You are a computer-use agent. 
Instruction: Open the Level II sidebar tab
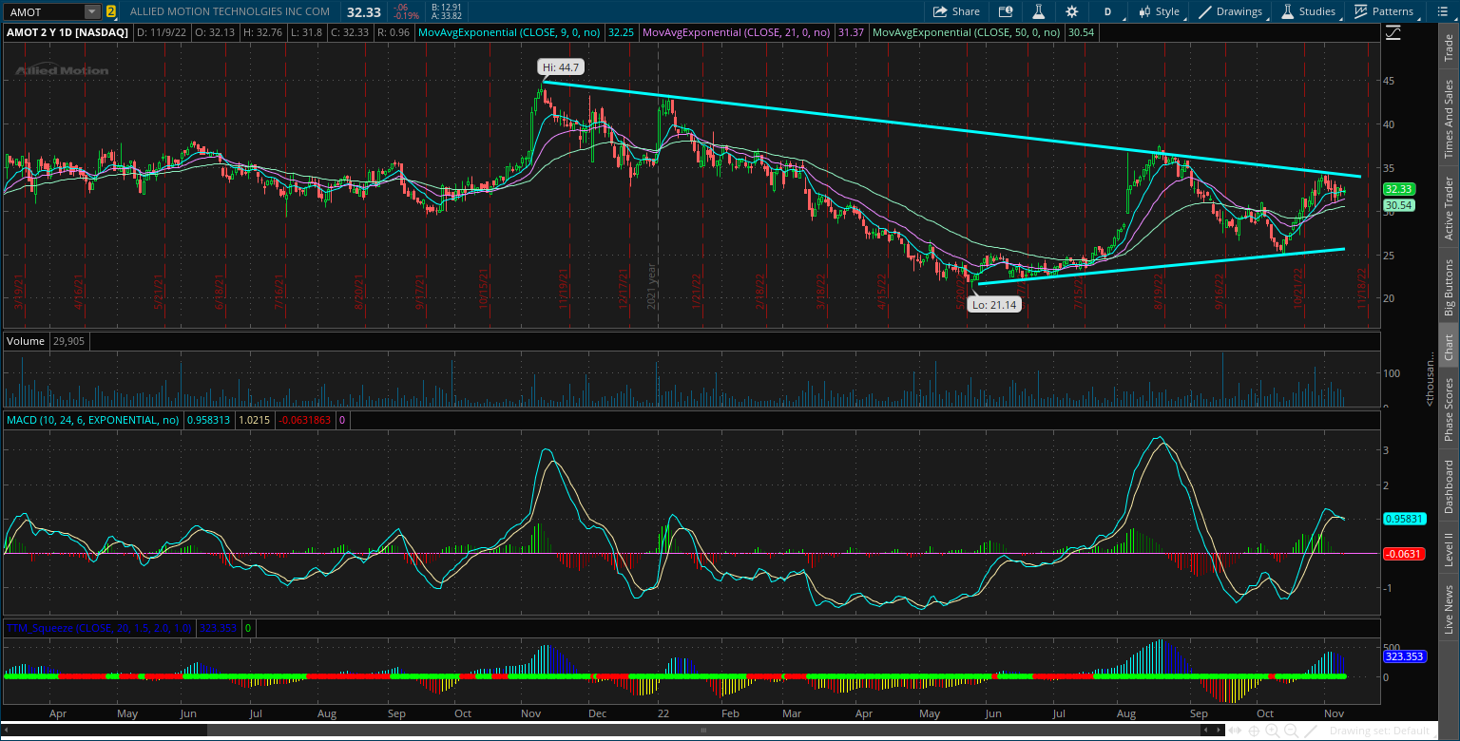click(x=1449, y=551)
